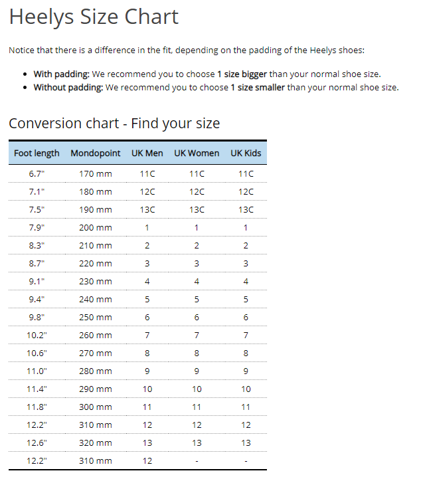
Task: Select the 280 mm table cell
Action: tap(96, 371)
